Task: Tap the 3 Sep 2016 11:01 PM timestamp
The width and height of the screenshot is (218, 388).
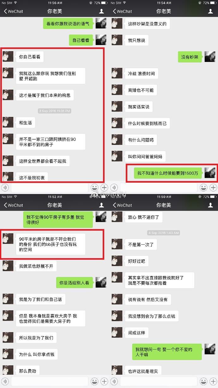Action: click(54, 111)
